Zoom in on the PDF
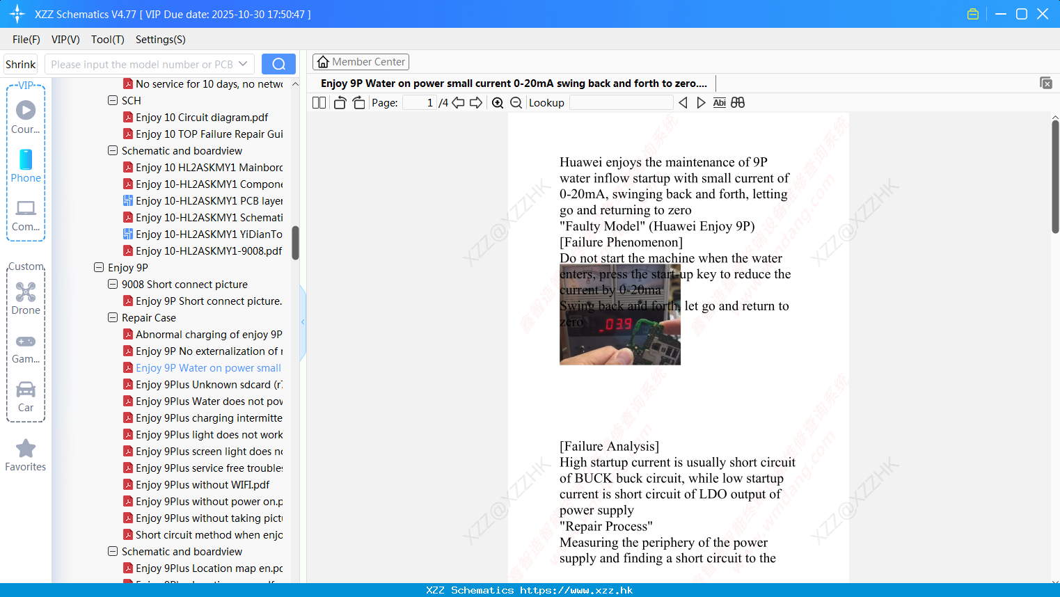Screen dimensions: 1060x597 [x=498, y=103]
